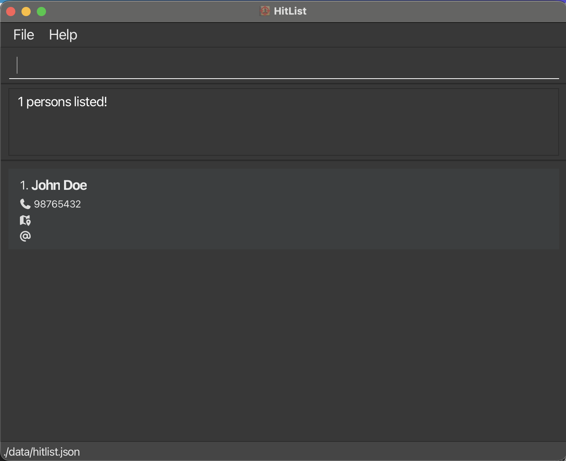Click the map address icon

[x=25, y=220]
